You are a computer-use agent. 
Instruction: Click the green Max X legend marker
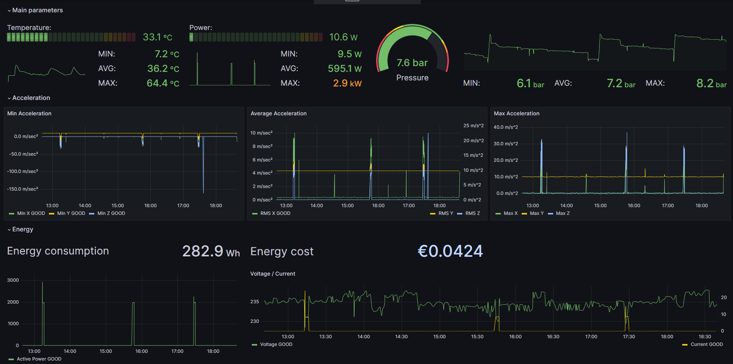pos(498,214)
